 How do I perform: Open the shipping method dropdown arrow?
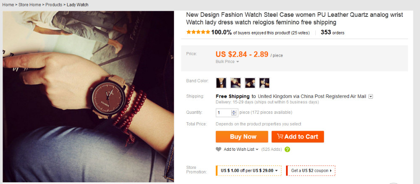click(x=370, y=97)
